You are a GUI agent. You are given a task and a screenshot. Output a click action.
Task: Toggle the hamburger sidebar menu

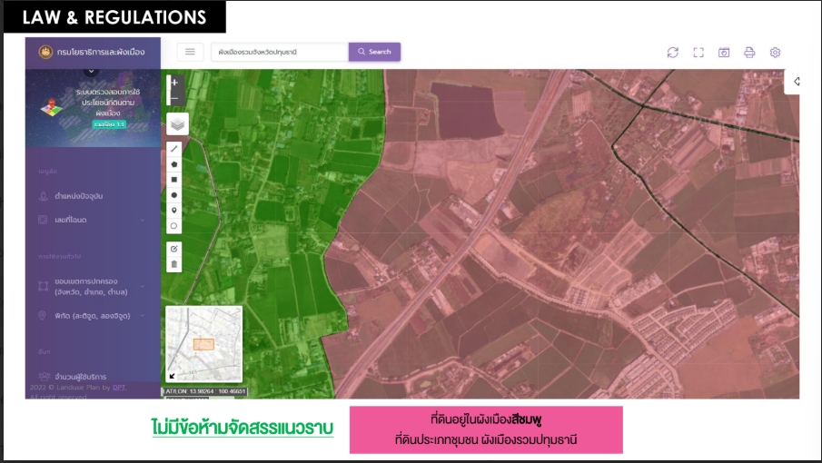[x=190, y=52]
